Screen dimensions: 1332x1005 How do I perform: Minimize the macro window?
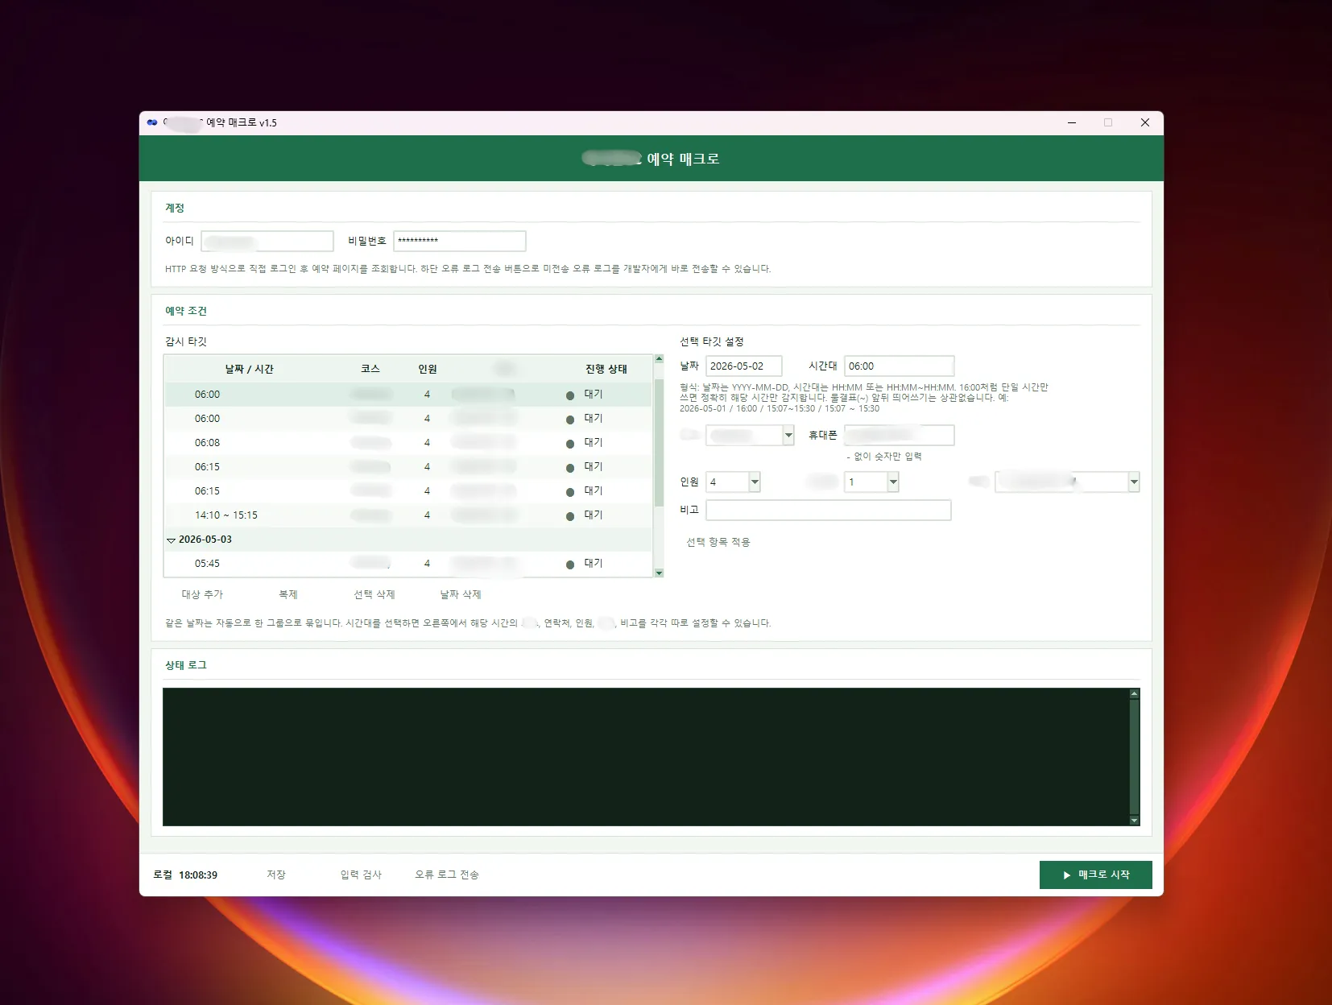pyautogui.click(x=1072, y=122)
